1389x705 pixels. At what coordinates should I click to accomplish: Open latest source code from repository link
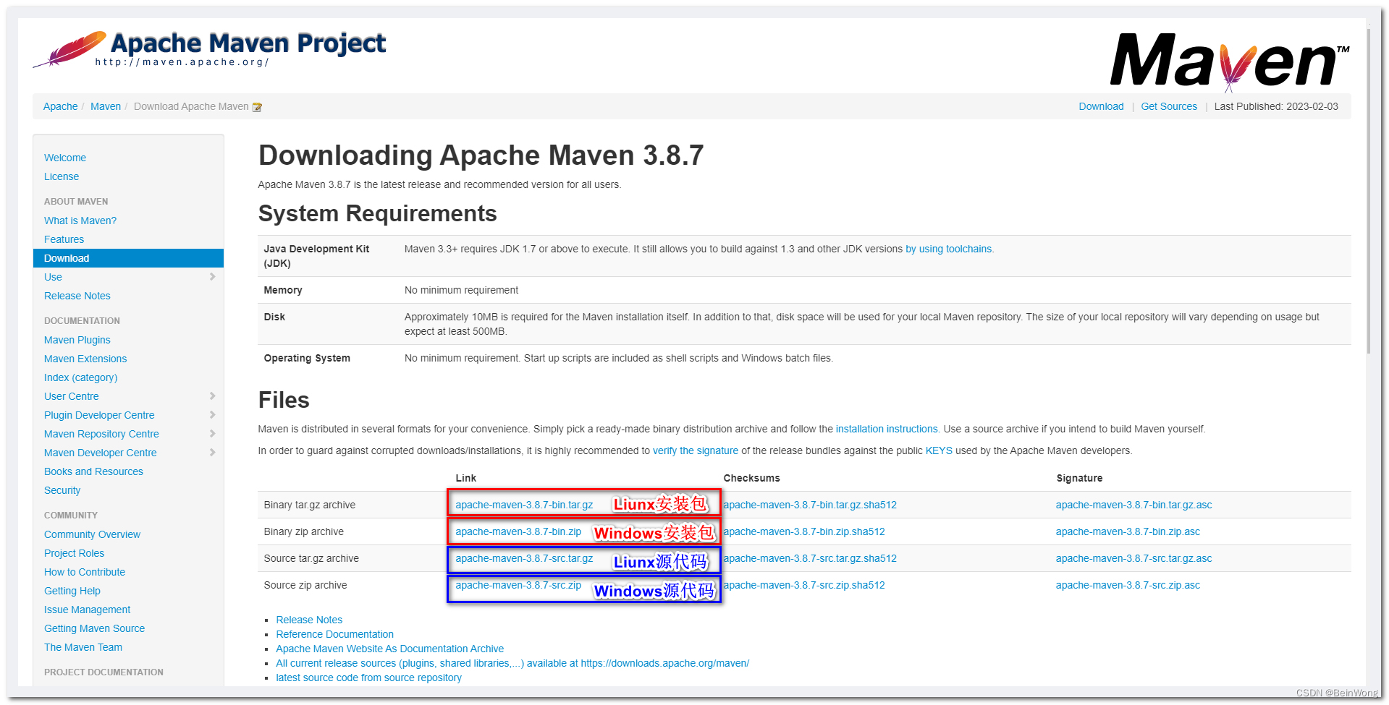coord(368,678)
